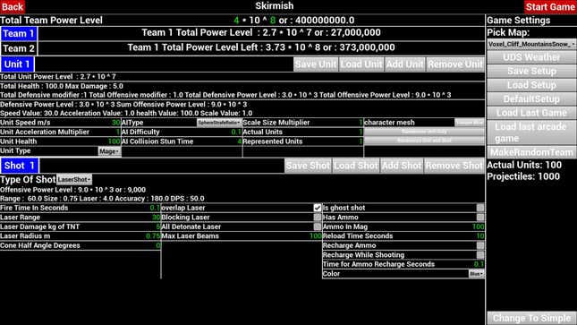This screenshot has height=325, width=577.
Task: Edit the Reload Time Seconds value 10
Action: (x=480, y=236)
